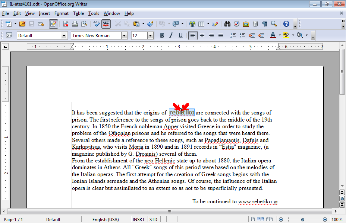Image resolution: width=346 pixels, height=223 pixels.
Task: Click the Zoom magnifier icon
Action: tap(274, 24)
